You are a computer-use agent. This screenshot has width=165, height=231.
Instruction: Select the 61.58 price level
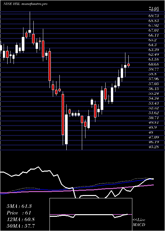click(154, 59)
